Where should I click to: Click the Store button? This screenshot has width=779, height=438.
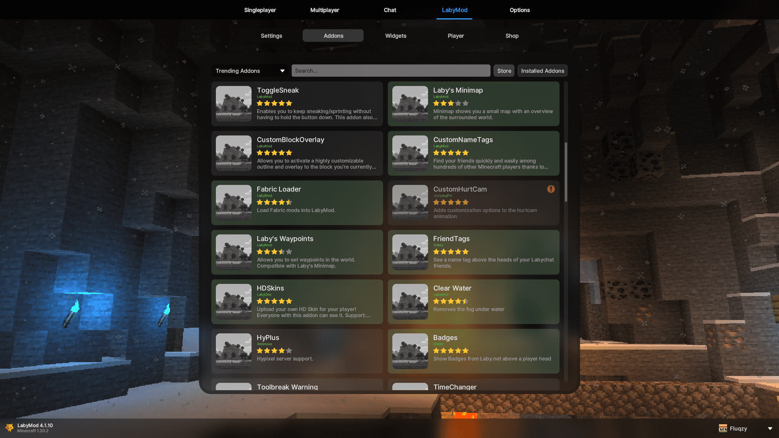504,71
